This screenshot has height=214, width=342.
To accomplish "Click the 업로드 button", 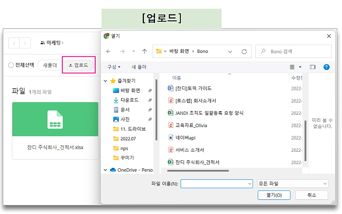I will pos(79,65).
